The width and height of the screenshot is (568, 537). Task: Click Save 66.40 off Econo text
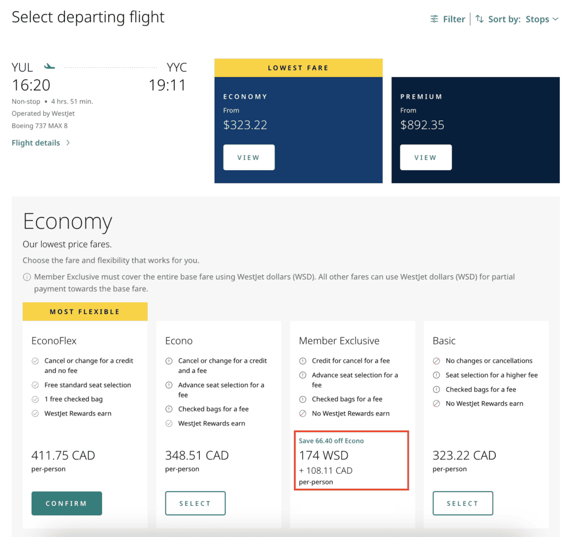[x=331, y=441]
